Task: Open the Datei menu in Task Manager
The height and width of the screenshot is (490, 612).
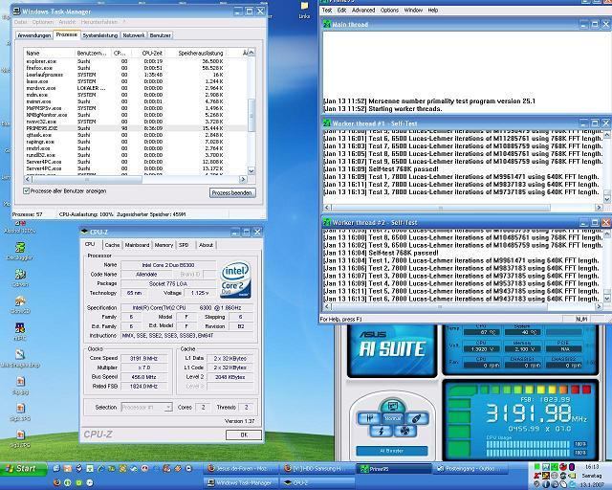Action: pos(20,22)
